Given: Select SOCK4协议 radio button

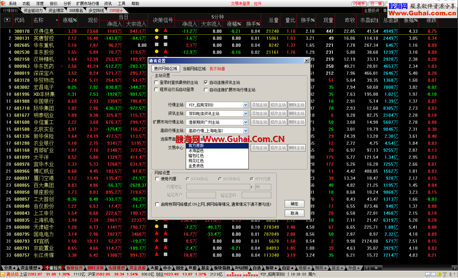Looking at the screenshot, I should pyautogui.click(x=188, y=179).
